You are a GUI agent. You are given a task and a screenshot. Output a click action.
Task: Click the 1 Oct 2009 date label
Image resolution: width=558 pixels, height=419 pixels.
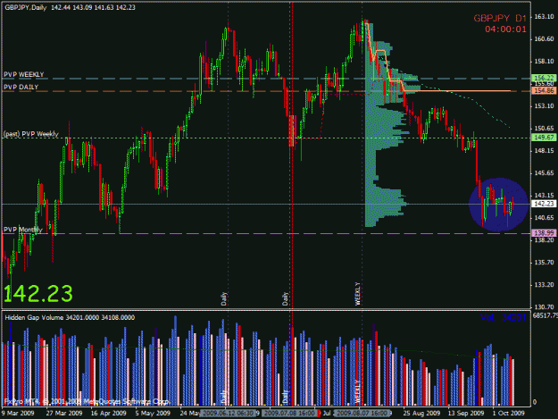508,413
